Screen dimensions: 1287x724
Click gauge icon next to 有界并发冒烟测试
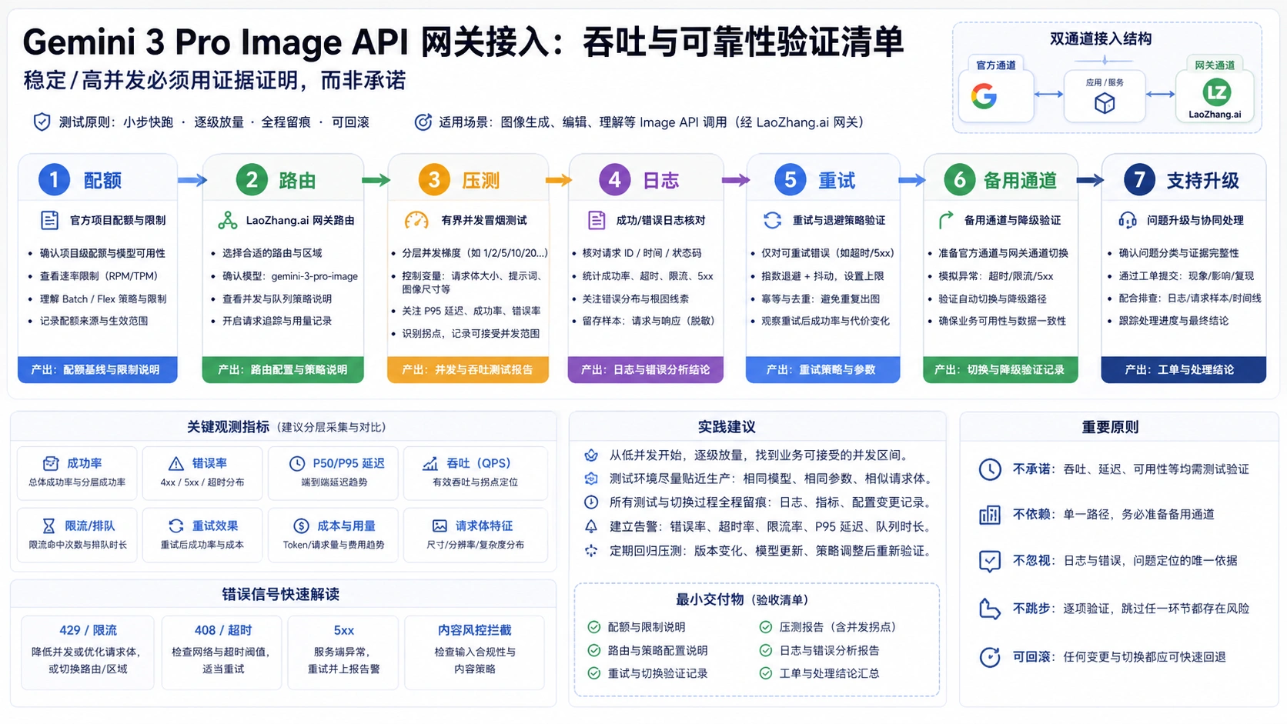[x=416, y=221]
